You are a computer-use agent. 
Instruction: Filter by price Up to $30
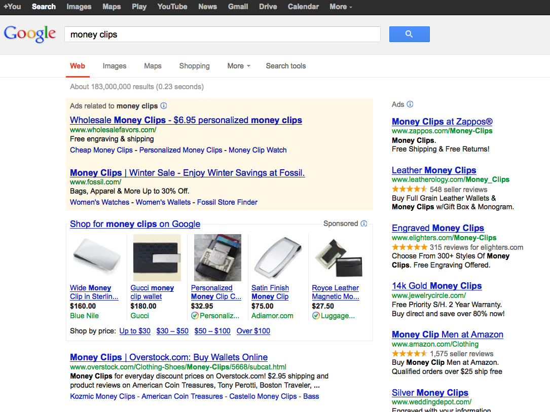click(135, 331)
